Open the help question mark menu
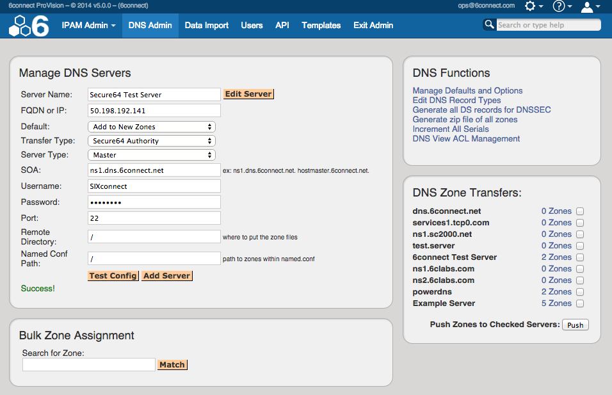This screenshot has height=395, width=612. click(562, 6)
